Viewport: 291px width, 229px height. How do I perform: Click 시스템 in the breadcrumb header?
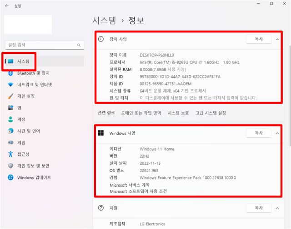pos(104,20)
